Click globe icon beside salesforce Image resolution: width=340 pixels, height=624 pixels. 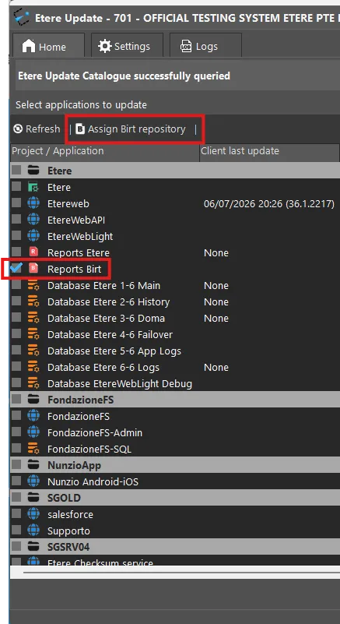tap(33, 514)
